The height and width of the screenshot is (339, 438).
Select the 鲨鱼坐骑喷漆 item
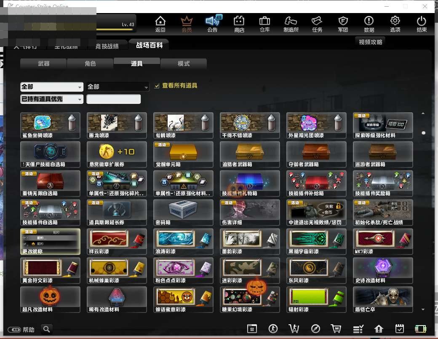pos(50,126)
